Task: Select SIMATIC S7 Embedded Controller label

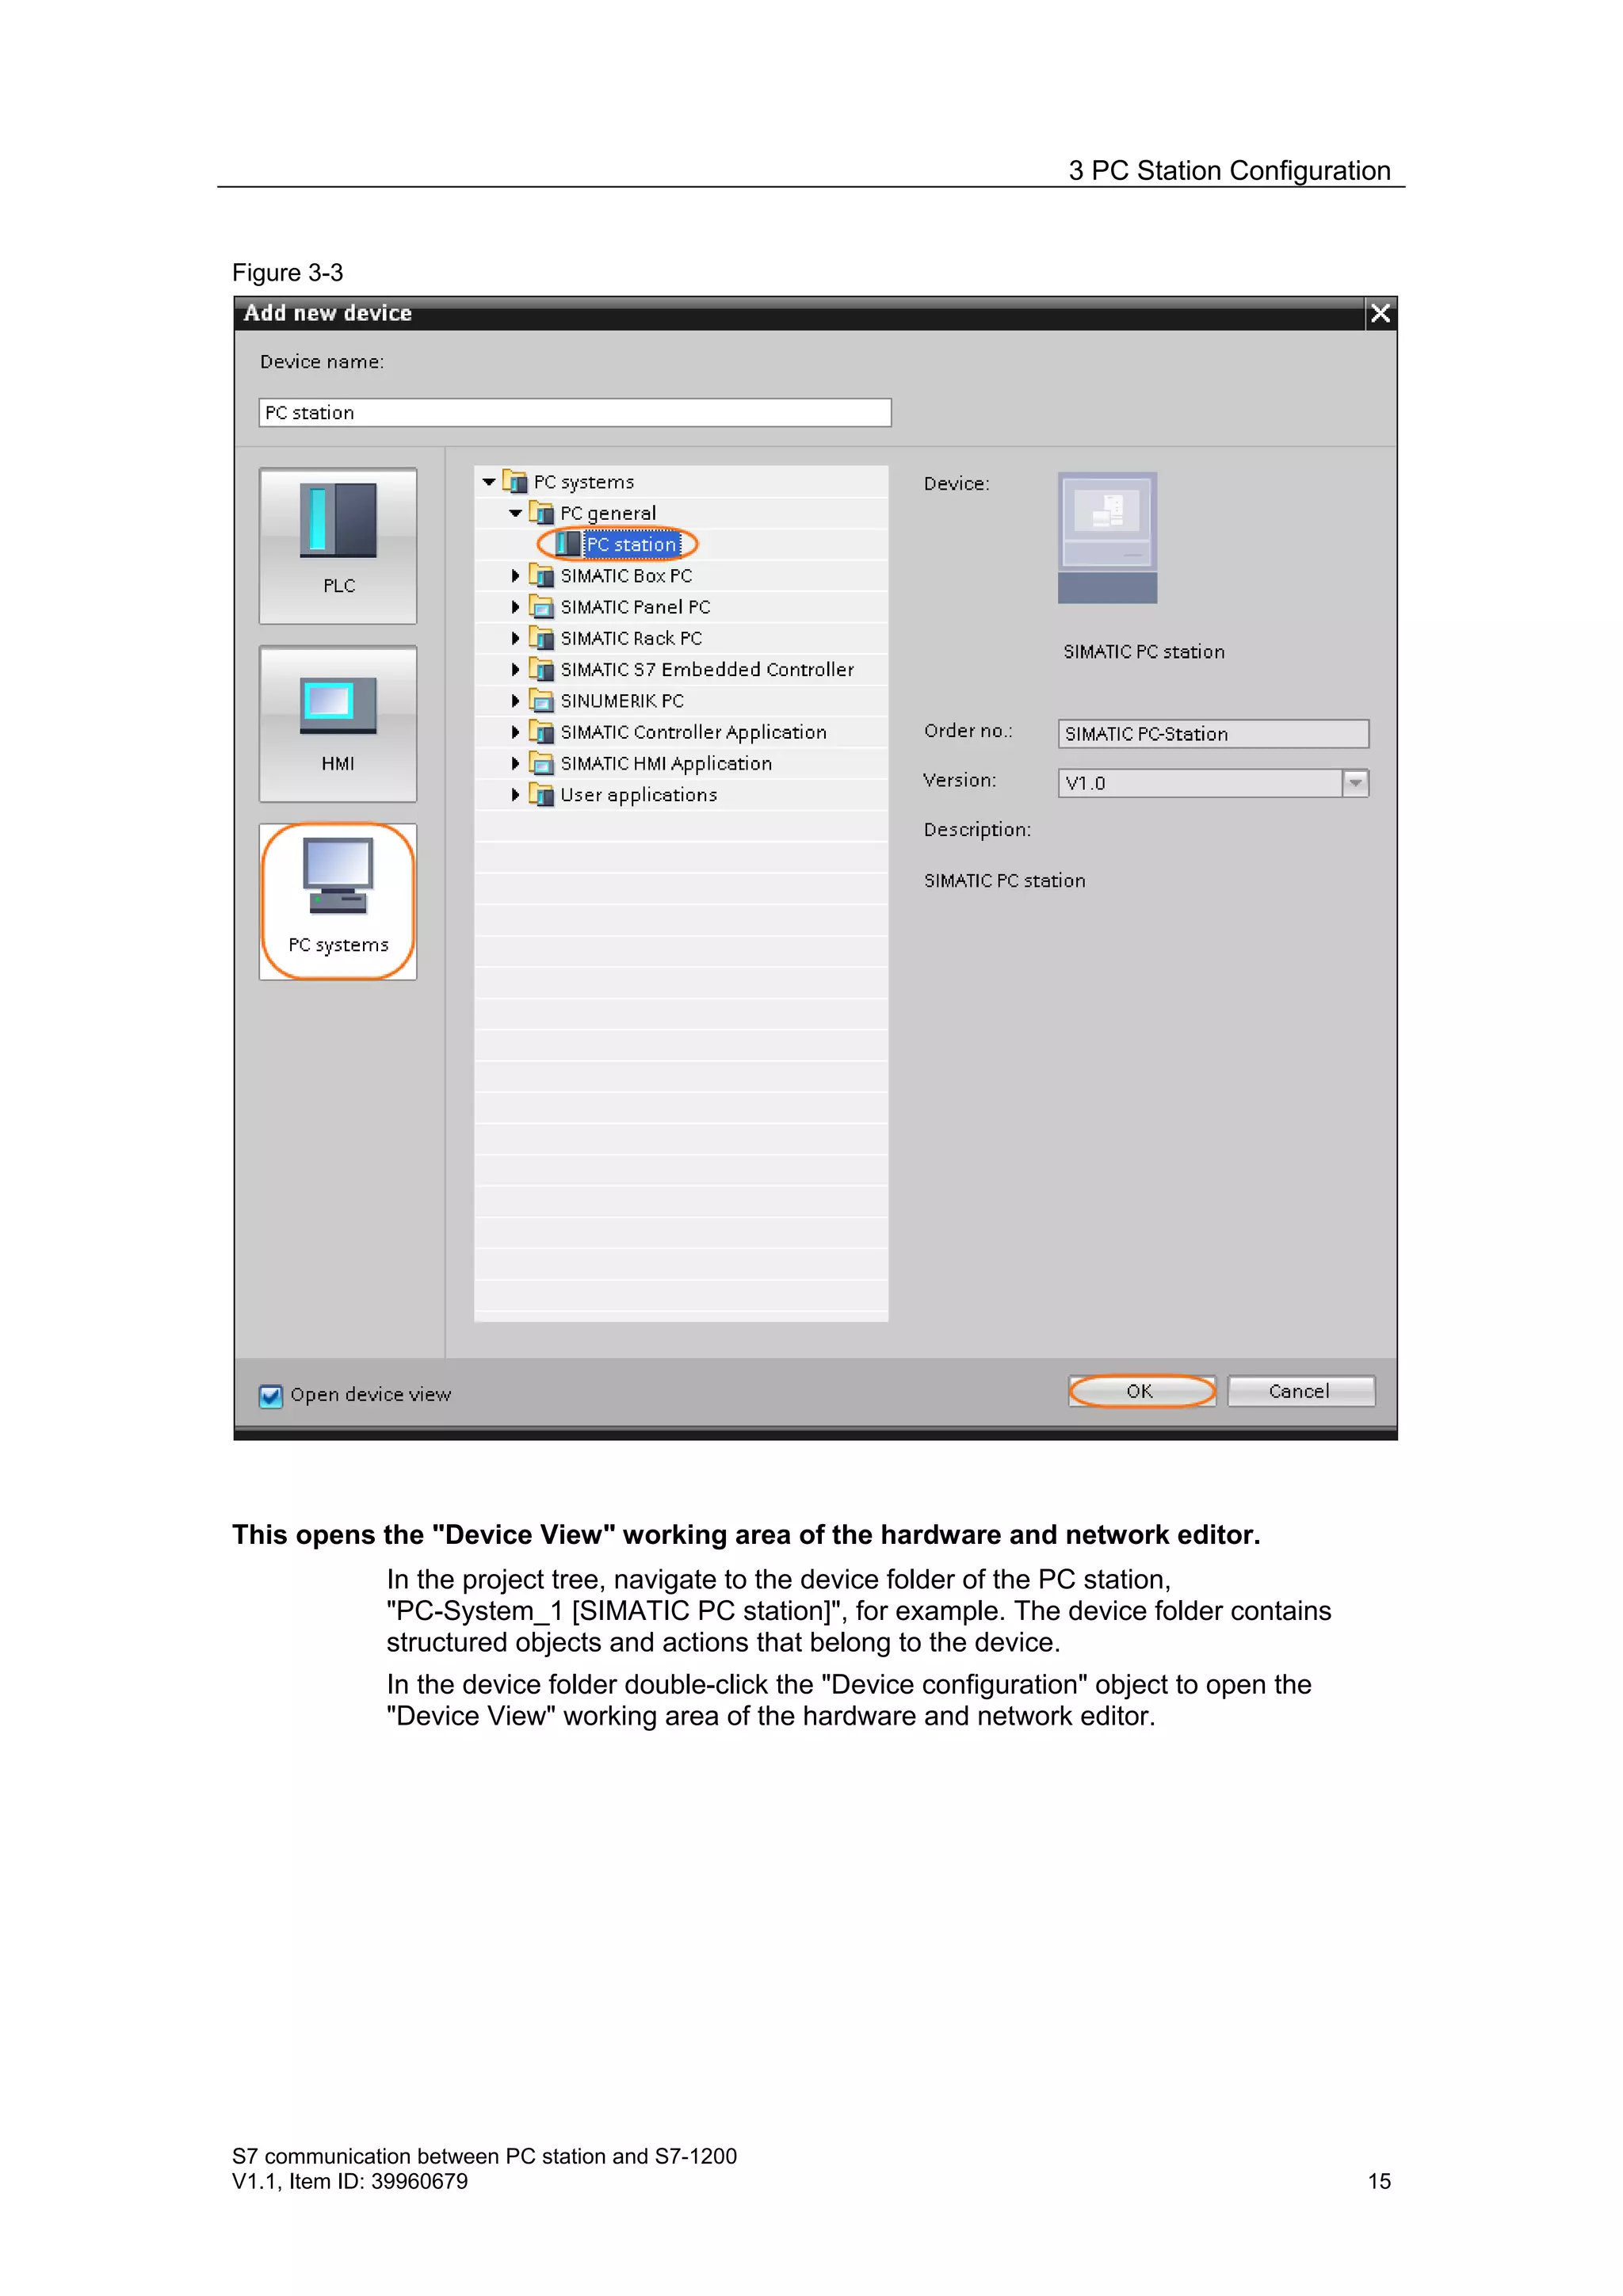Action: pos(707,669)
